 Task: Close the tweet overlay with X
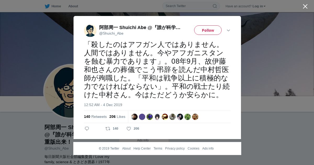(305, 6)
